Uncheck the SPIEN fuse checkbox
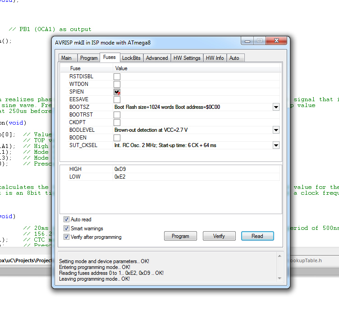This screenshot has height=318, width=339. pyautogui.click(x=117, y=92)
